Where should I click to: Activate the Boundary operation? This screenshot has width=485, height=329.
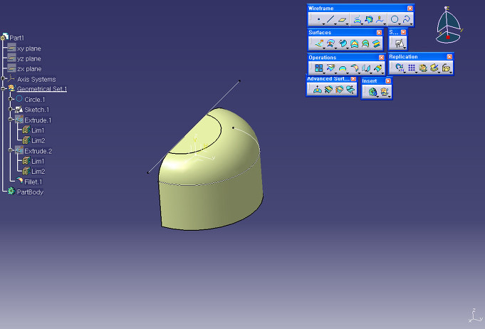342,68
